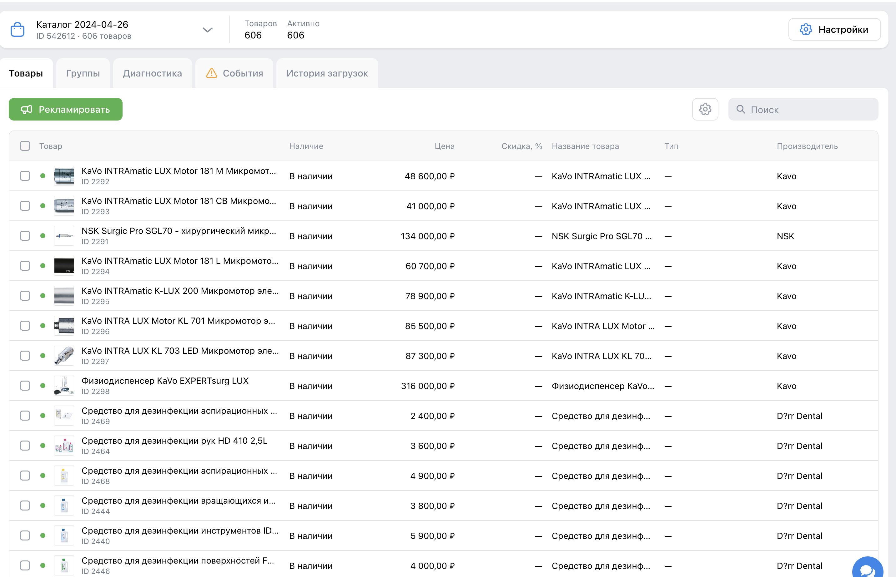The width and height of the screenshot is (896, 577).
Task: Open the Настройки button
Action: (834, 30)
